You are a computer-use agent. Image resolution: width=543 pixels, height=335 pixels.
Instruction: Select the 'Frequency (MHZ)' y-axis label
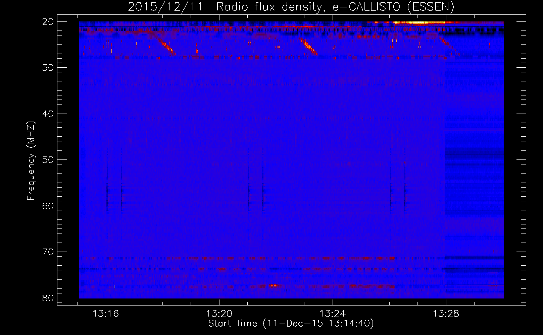click(x=31, y=161)
